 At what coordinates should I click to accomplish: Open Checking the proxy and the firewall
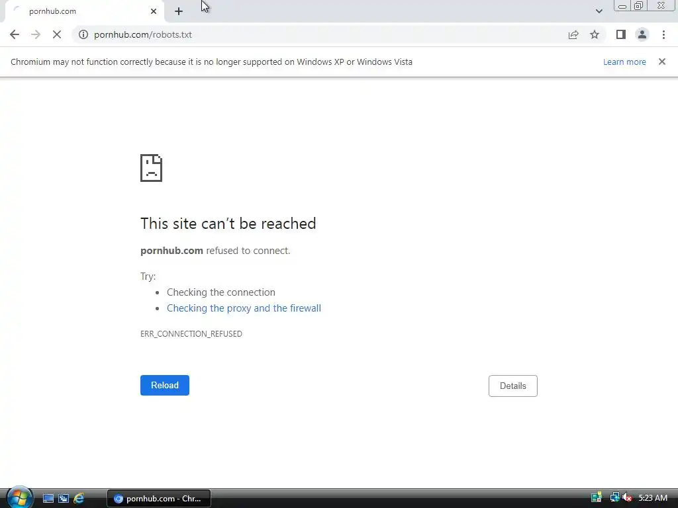point(244,308)
